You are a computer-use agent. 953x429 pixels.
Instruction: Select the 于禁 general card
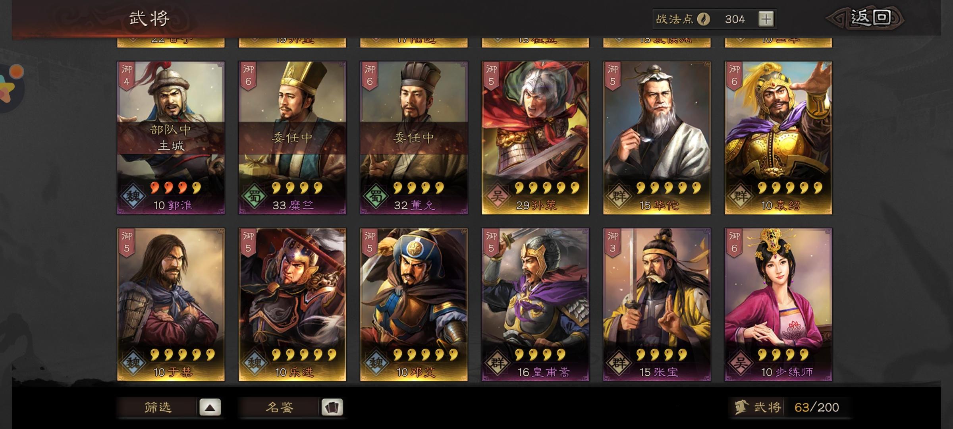tap(171, 305)
